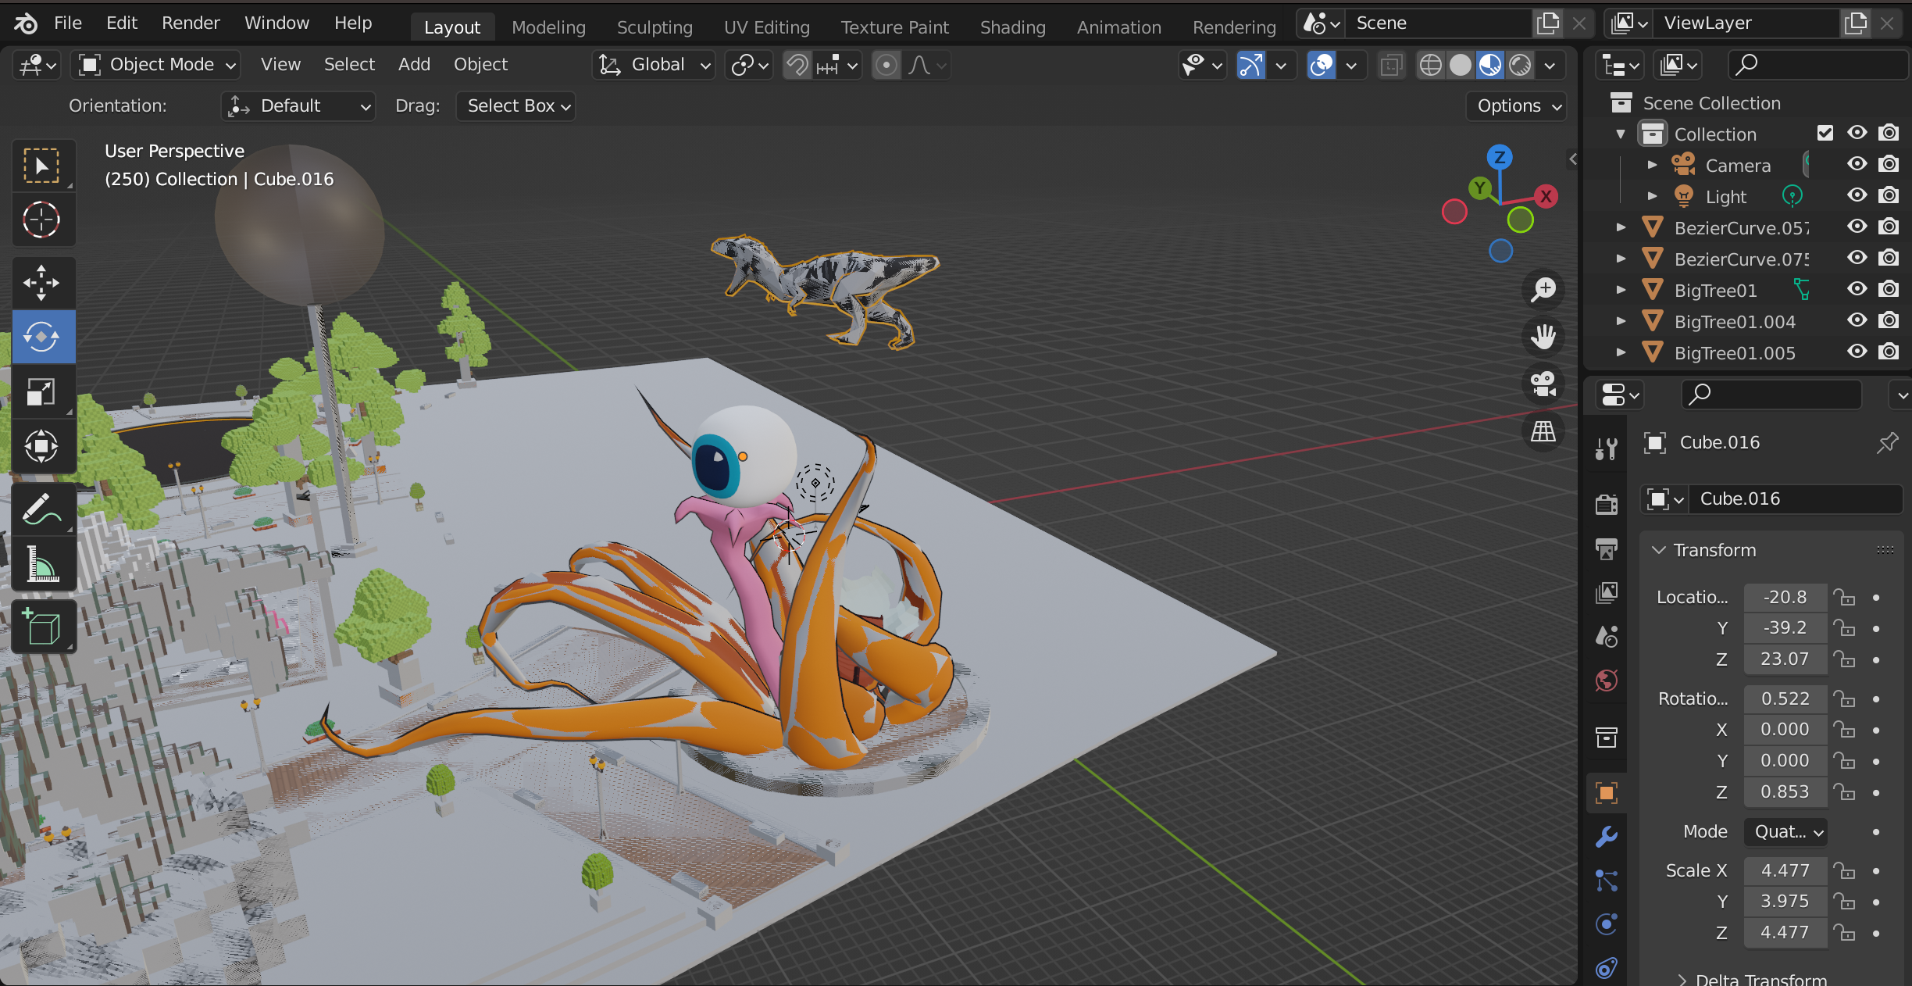Hide the Camera object in outliner

(1857, 165)
